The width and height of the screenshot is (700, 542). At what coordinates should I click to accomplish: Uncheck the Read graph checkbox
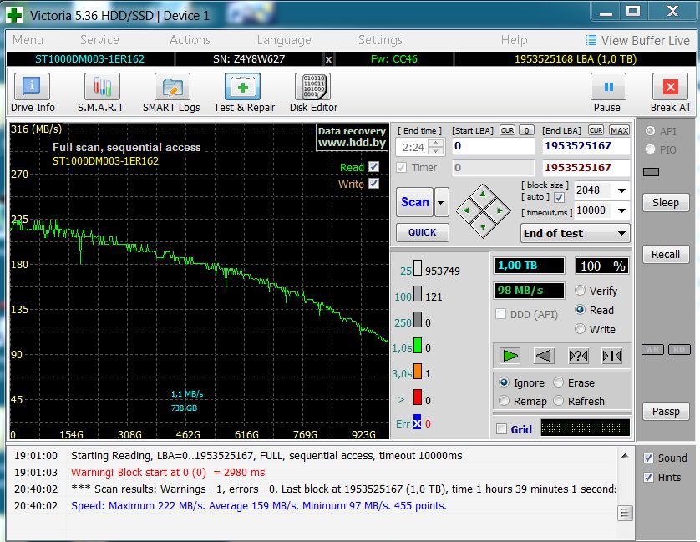373,167
